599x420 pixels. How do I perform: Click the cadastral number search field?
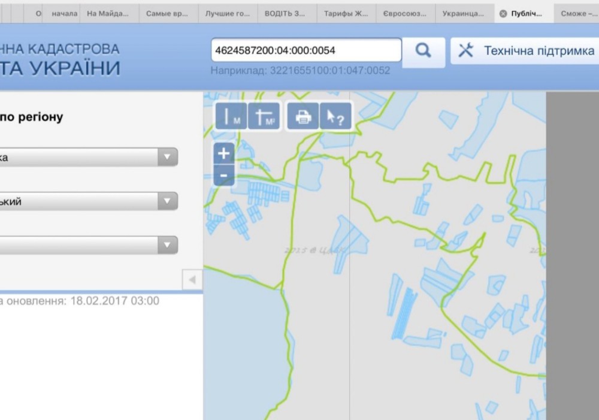click(305, 50)
